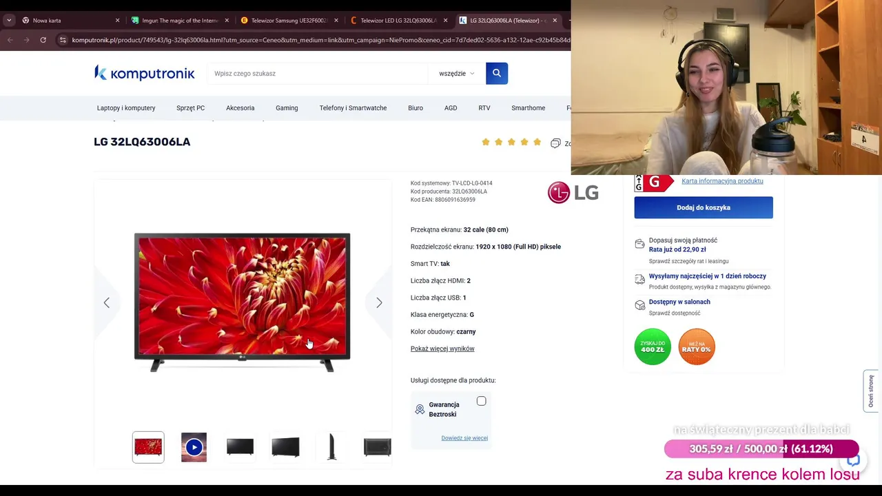Open Sprzęt PC menu
This screenshot has height=496, width=882.
click(190, 108)
